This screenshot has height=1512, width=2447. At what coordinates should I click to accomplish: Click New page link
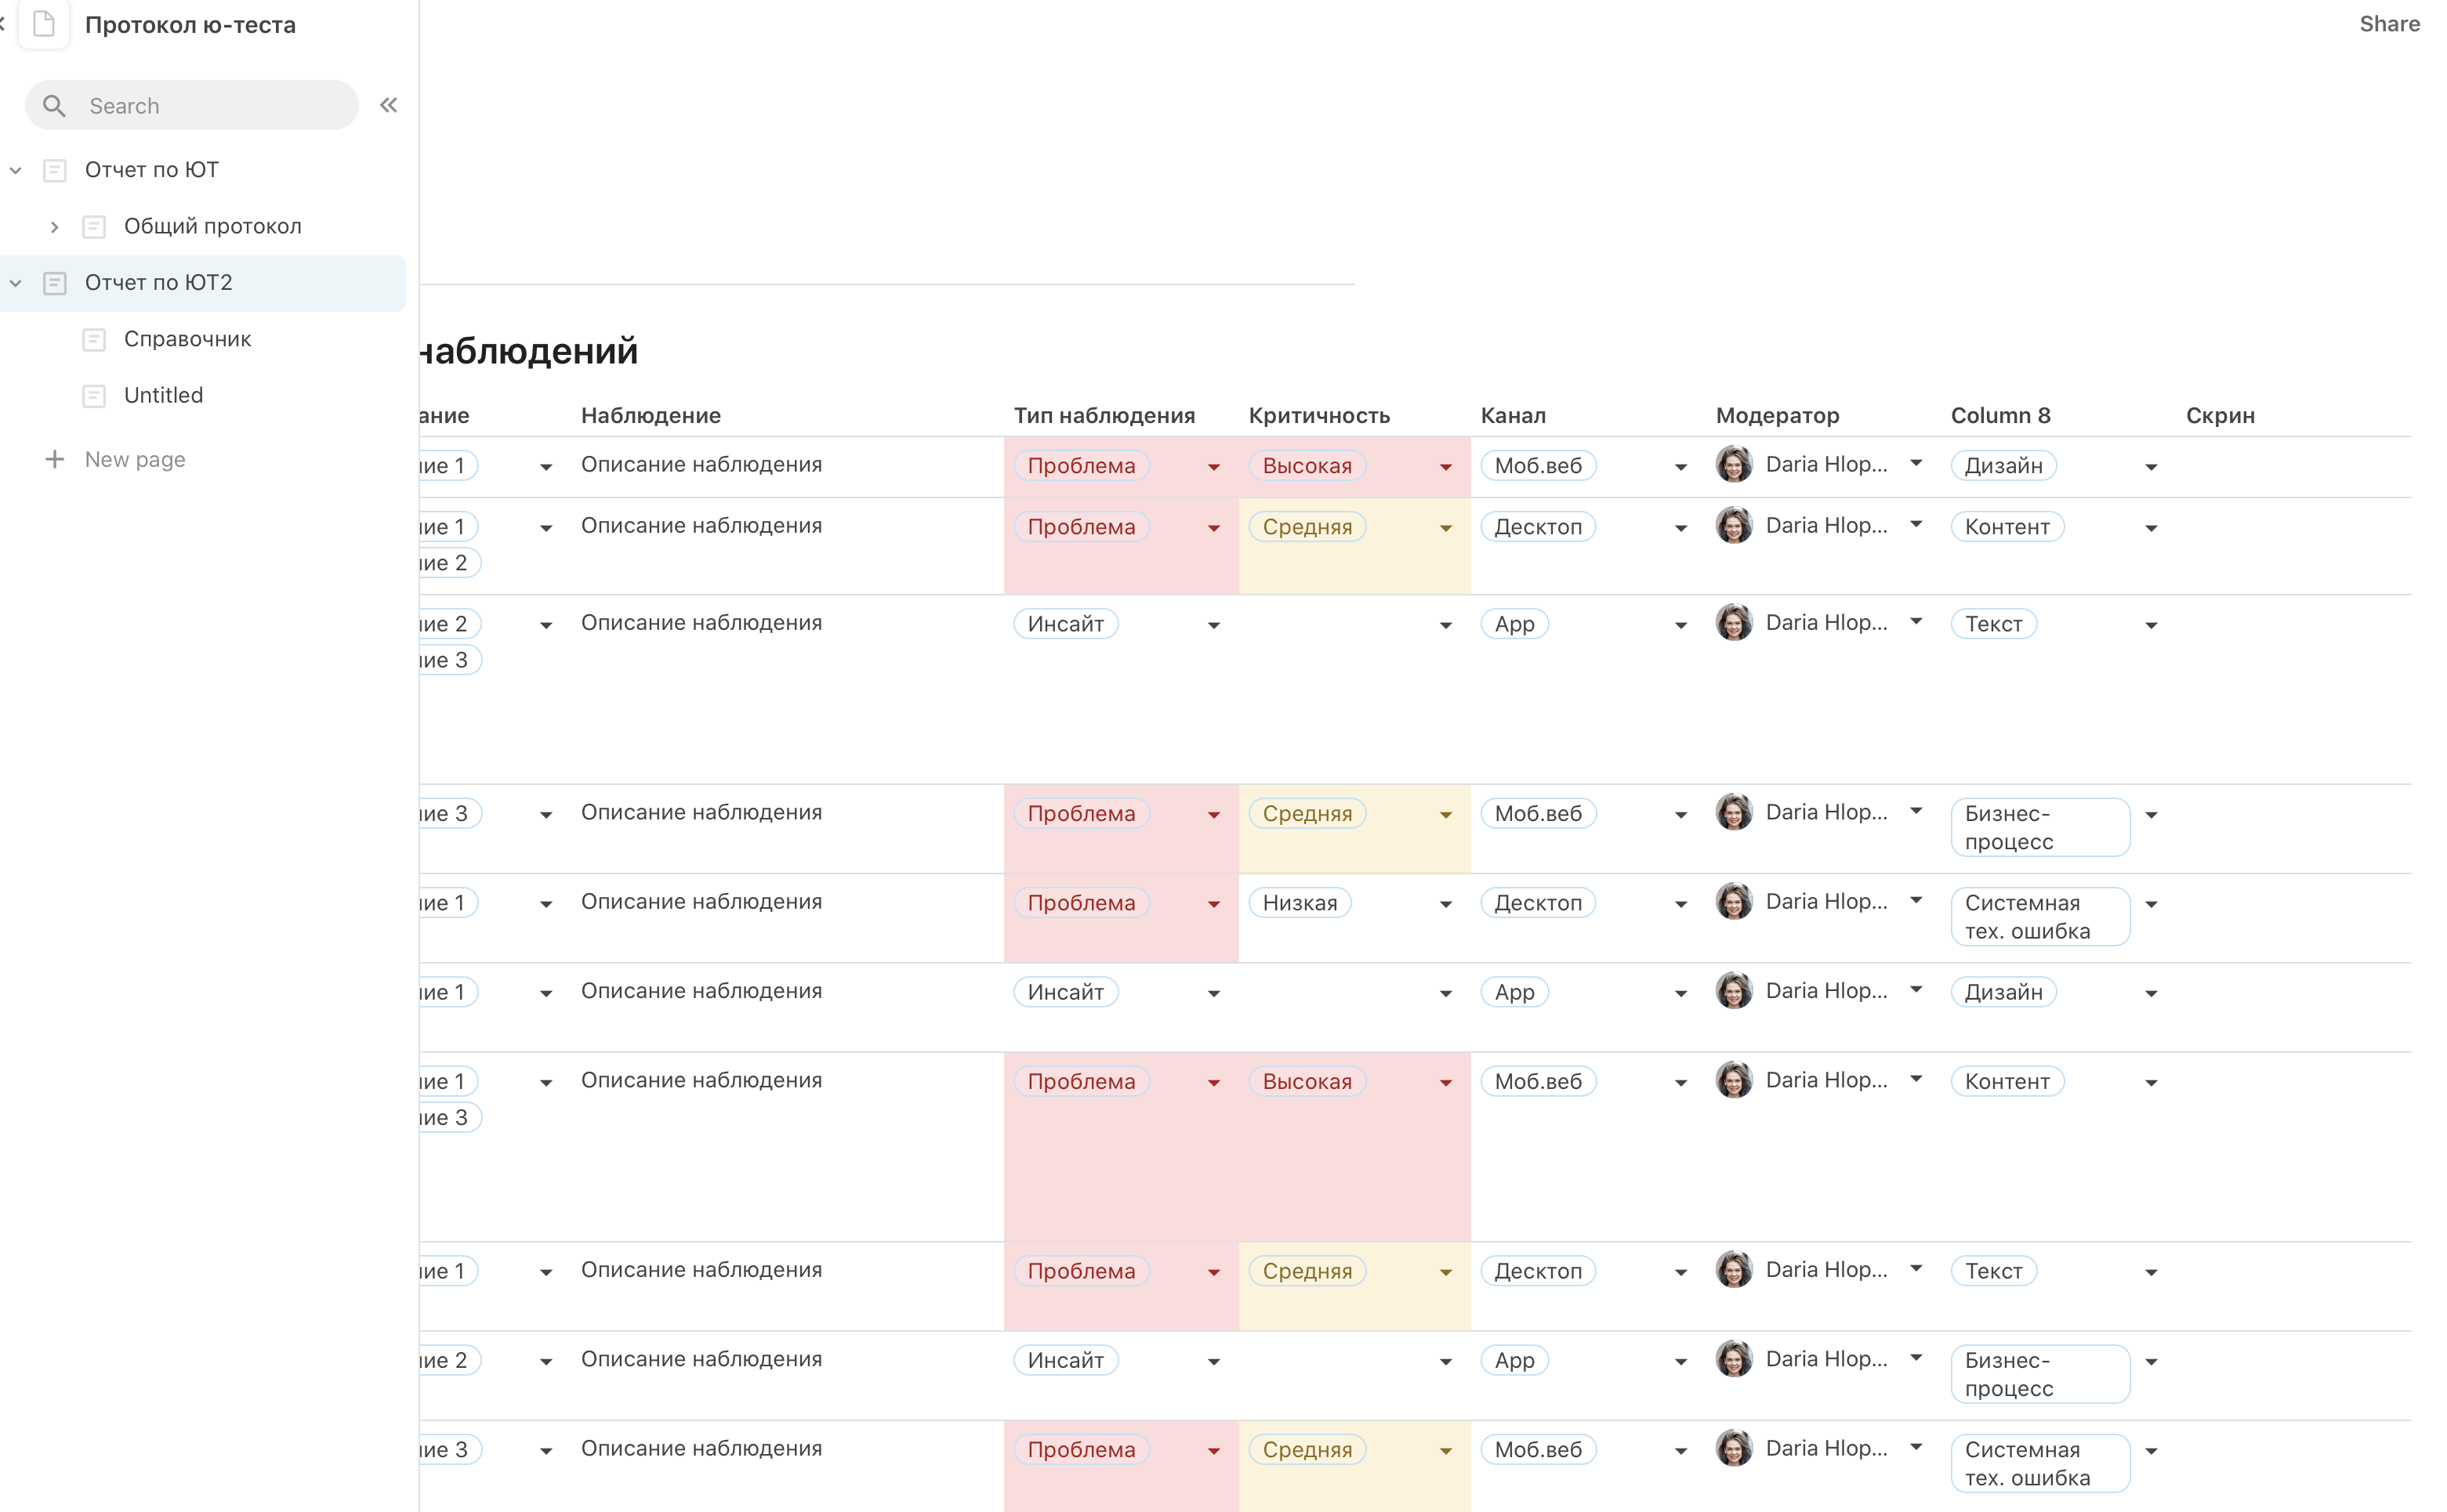pyautogui.click(x=135, y=459)
